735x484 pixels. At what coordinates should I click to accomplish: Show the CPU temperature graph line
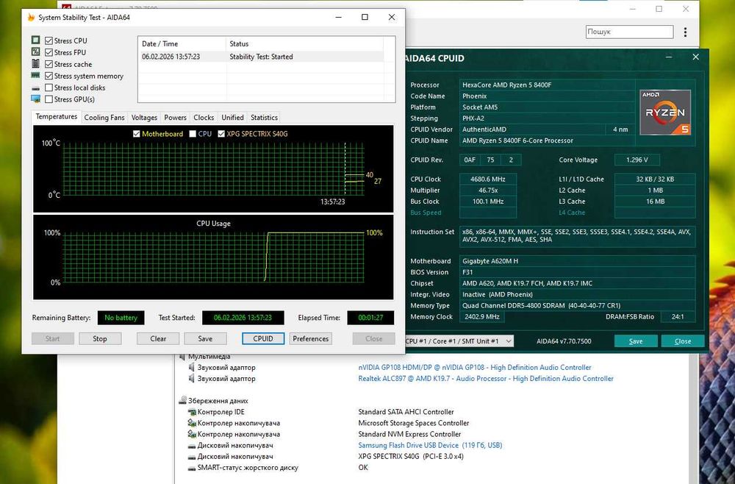point(193,134)
